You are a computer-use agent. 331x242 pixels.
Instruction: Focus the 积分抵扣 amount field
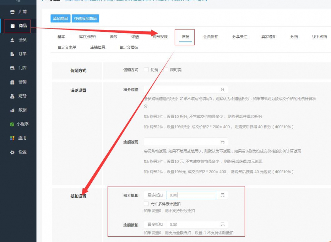pos(191,195)
